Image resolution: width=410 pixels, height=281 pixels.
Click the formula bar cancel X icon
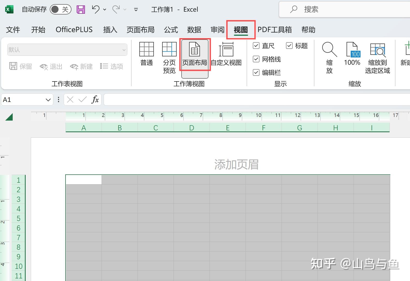70,100
